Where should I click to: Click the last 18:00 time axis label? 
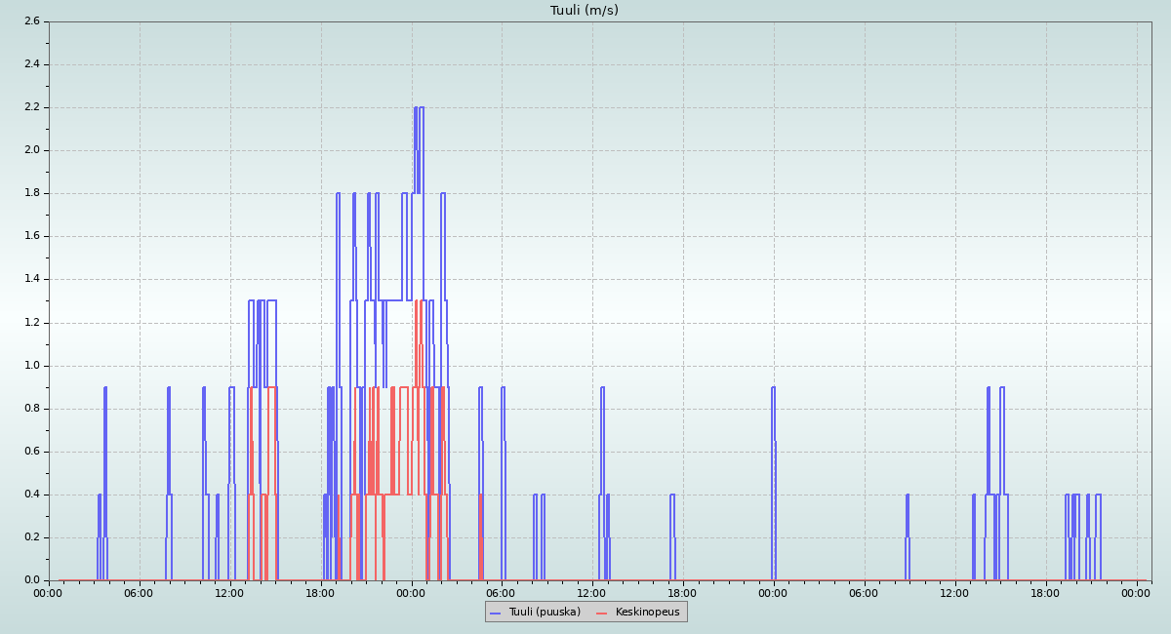point(1045,593)
